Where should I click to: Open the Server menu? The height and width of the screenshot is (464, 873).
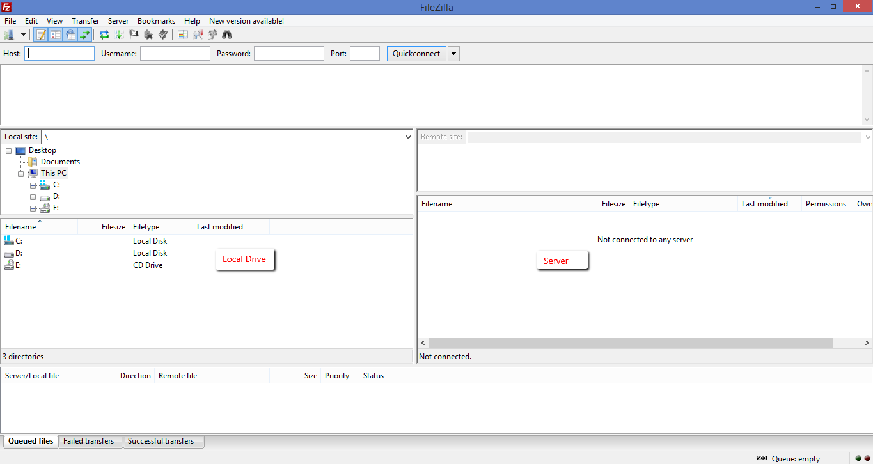[x=118, y=21]
